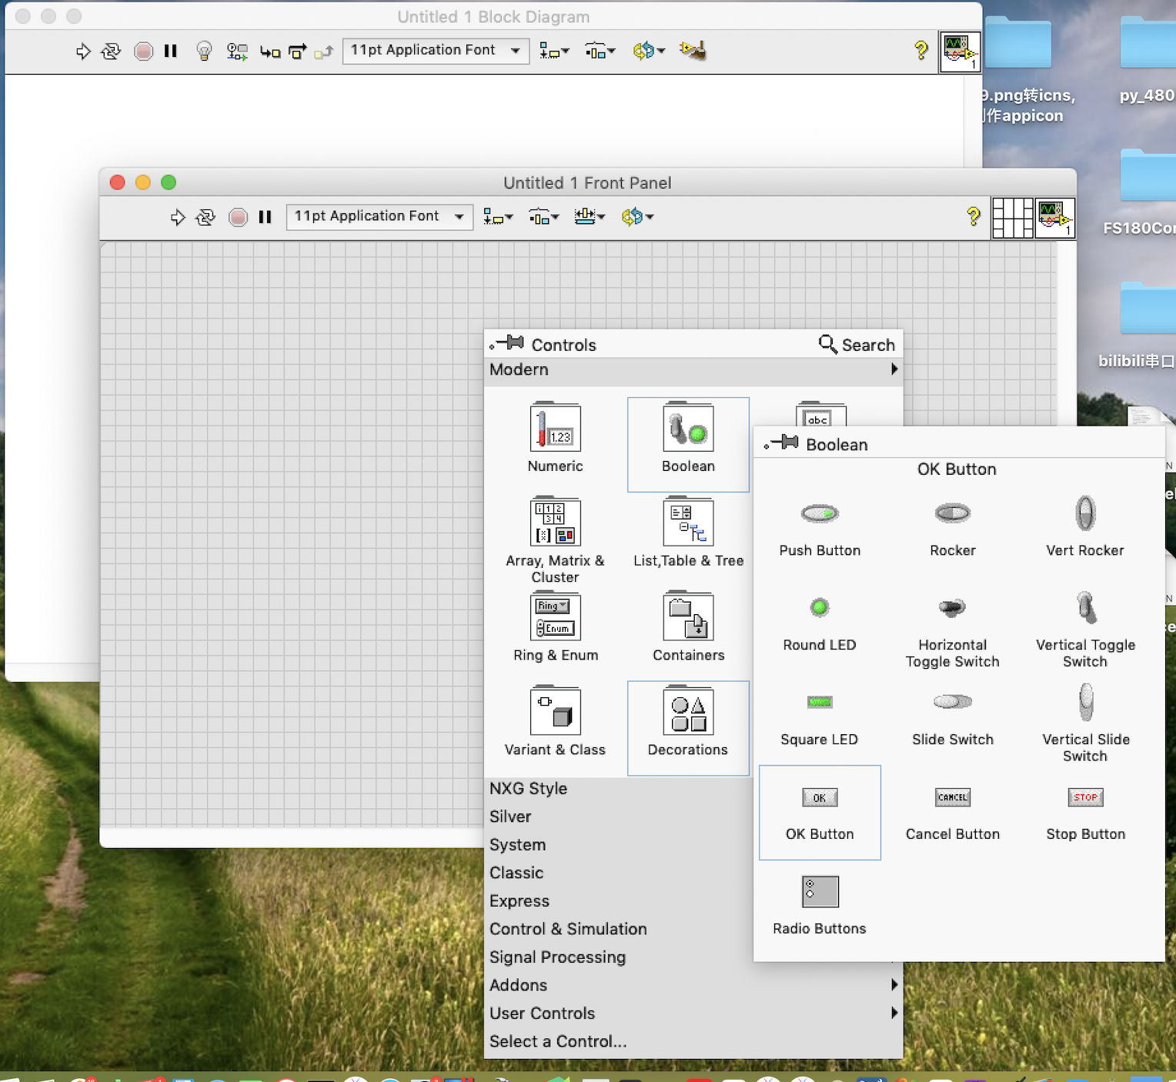Expand the Addons submenu
Viewport: 1176px width, 1082px height.
tap(894, 984)
